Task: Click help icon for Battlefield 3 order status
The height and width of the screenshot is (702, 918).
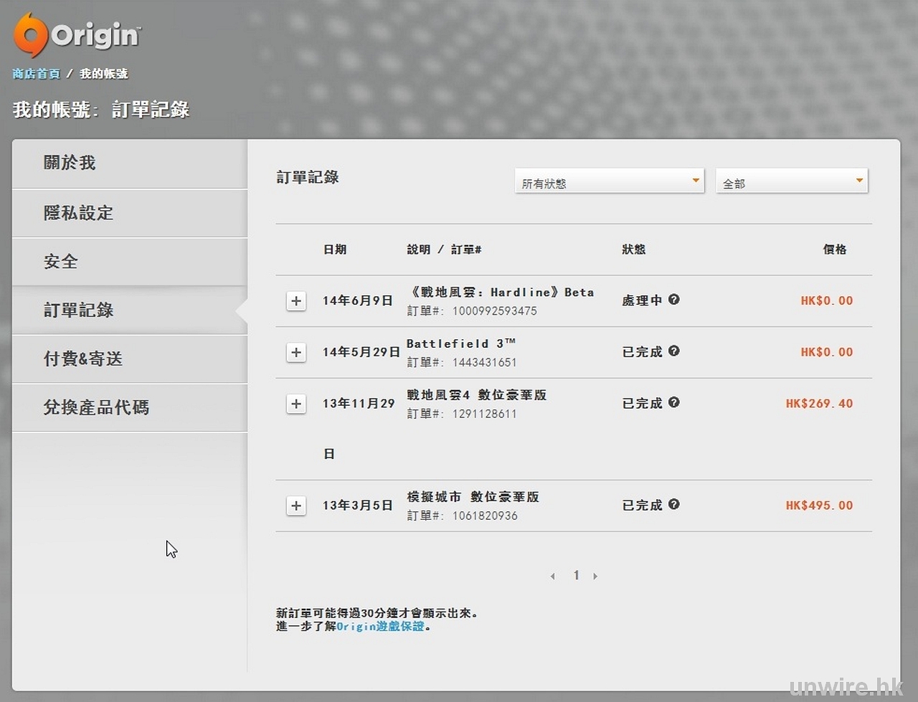Action: tap(674, 351)
